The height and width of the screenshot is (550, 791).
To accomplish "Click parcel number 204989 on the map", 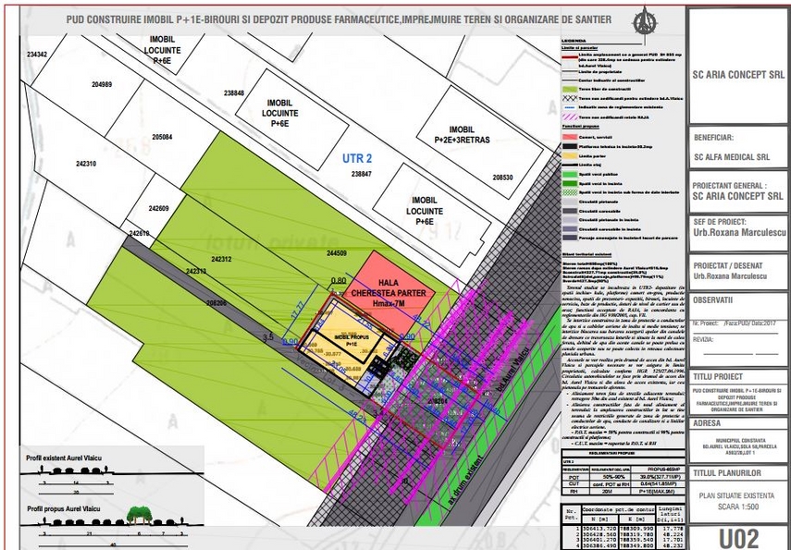I will coord(102,84).
